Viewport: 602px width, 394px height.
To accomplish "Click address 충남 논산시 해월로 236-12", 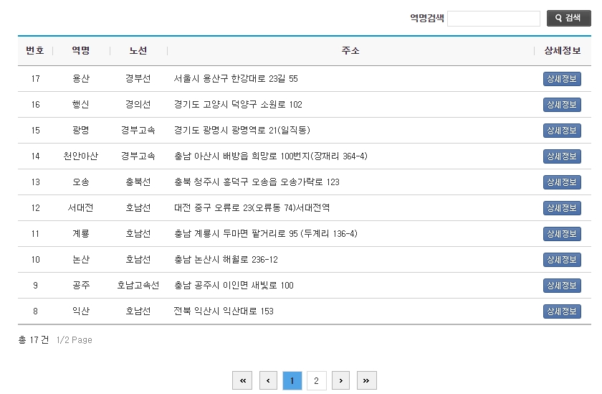I will pos(226,259).
